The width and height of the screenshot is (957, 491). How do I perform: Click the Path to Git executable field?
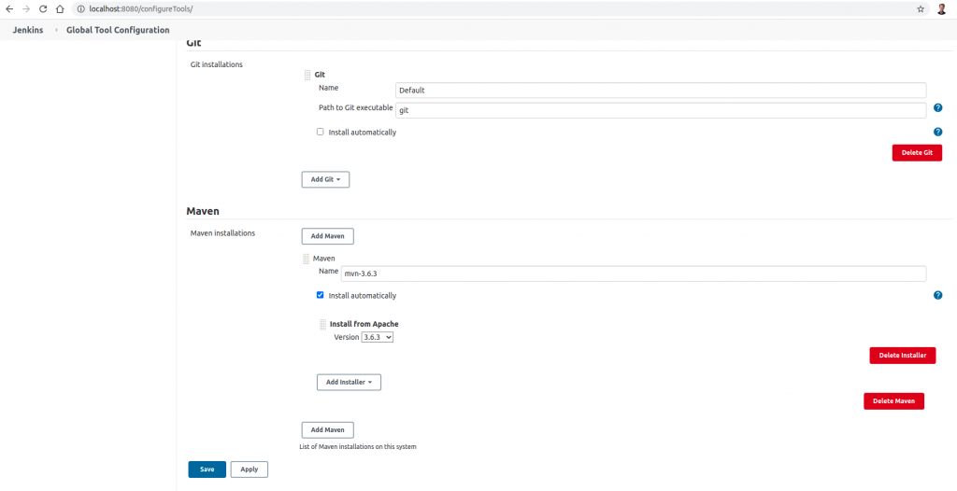pos(660,110)
